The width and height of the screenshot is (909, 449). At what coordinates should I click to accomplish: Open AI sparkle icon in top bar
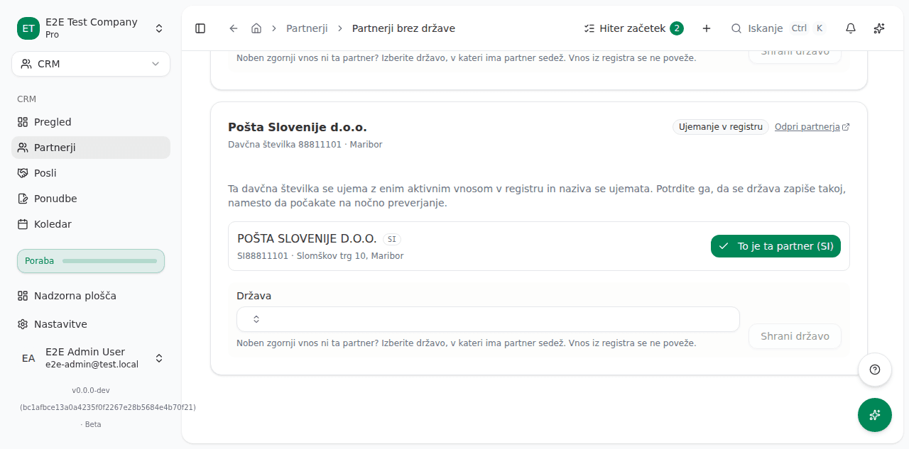879,28
